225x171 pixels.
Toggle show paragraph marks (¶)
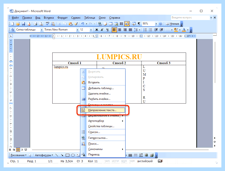tap(139, 24)
